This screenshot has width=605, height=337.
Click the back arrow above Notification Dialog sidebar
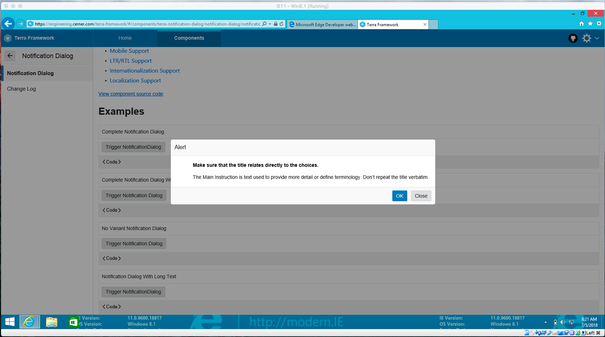click(10, 56)
